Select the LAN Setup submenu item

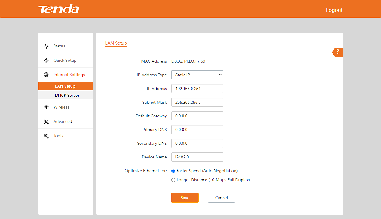[66, 86]
